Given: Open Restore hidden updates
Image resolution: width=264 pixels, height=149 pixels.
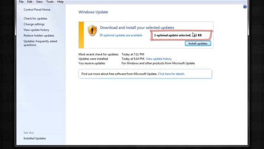Looking at the screenshot, I should (x=39, y=36).
